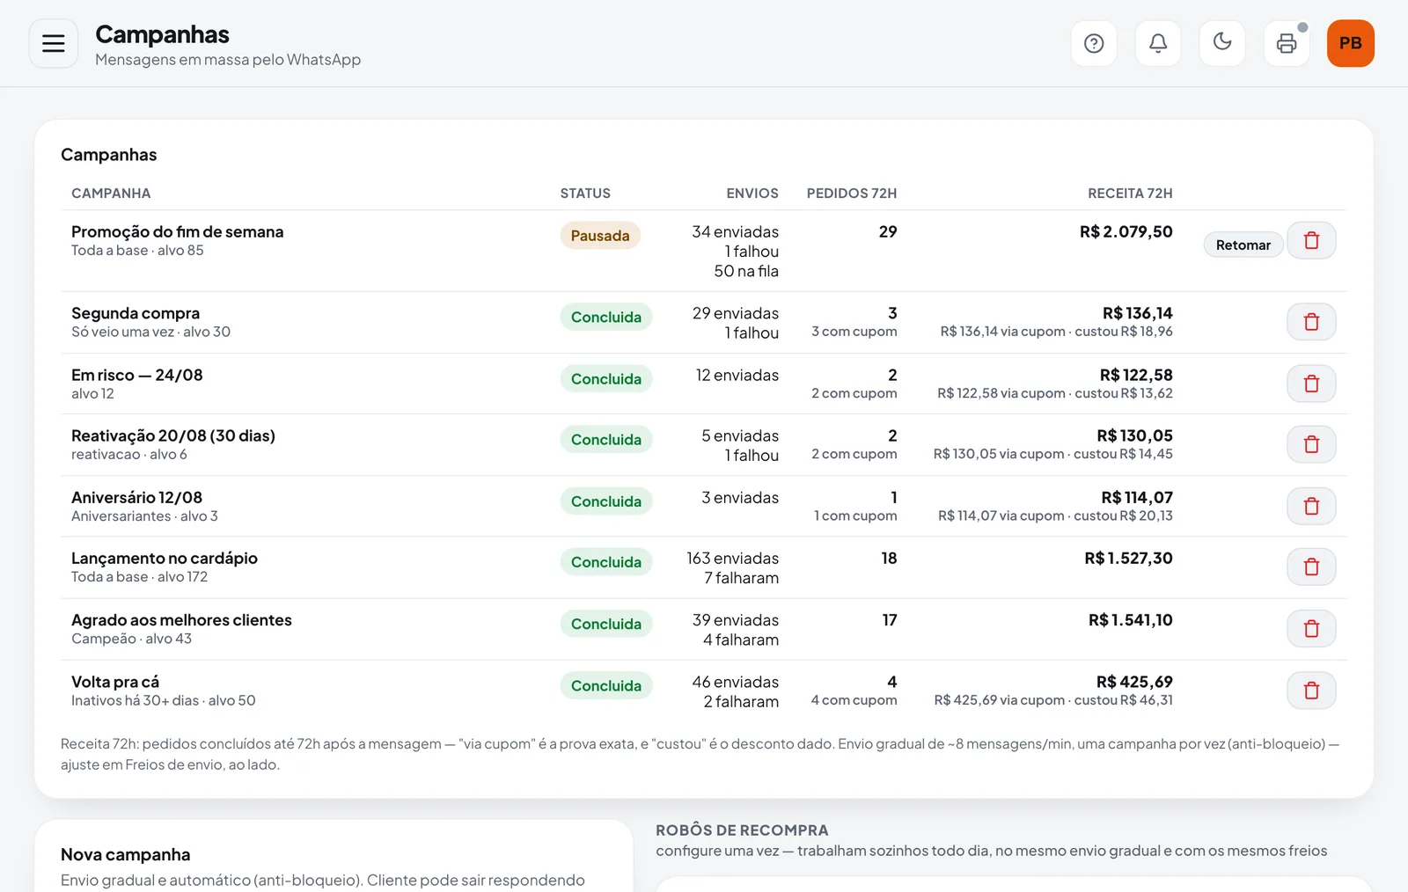Click the ENVIOS column header
The image size is (1408, 892).
click(752, 193)
